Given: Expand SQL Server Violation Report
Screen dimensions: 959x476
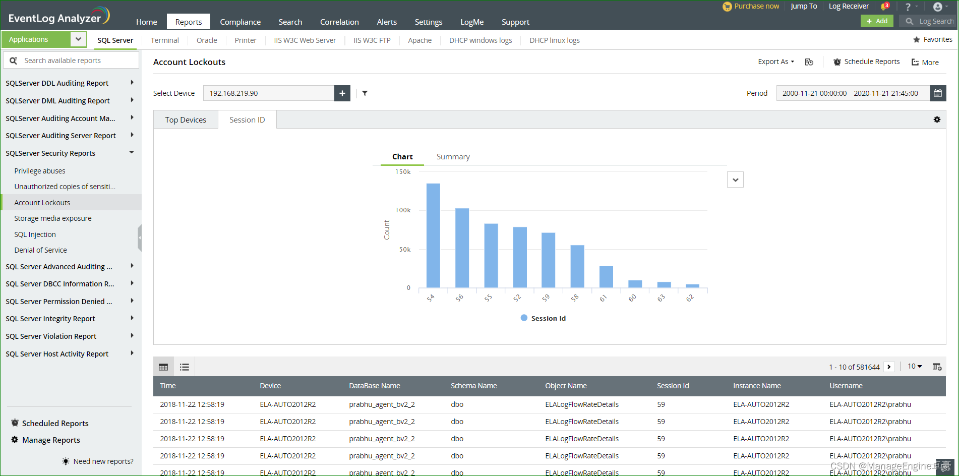Looking at the screenshot, I should (132, 336).
